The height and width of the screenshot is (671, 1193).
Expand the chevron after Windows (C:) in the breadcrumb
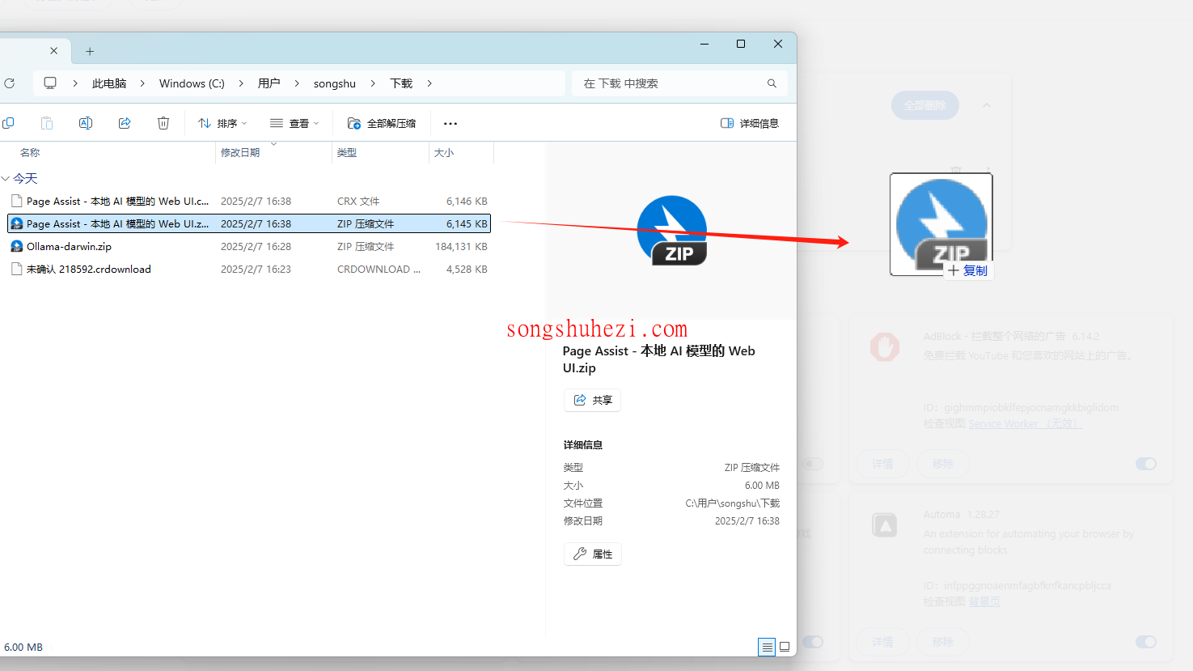pos(241,83)
